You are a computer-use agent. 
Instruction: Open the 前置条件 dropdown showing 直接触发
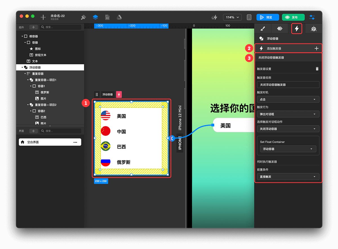click(288, 177)
